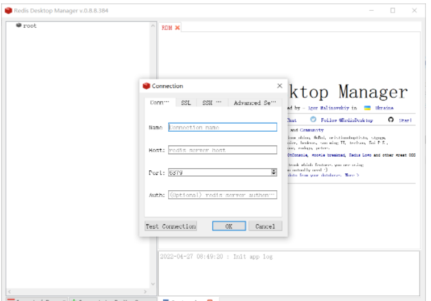Image resolution: width=431 pixels, height=301 pixels.
Task: Open the Ukraine link
Action: click(384, 108)
